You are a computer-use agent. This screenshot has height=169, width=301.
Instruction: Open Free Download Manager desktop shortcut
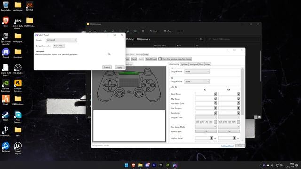[18, 117]
